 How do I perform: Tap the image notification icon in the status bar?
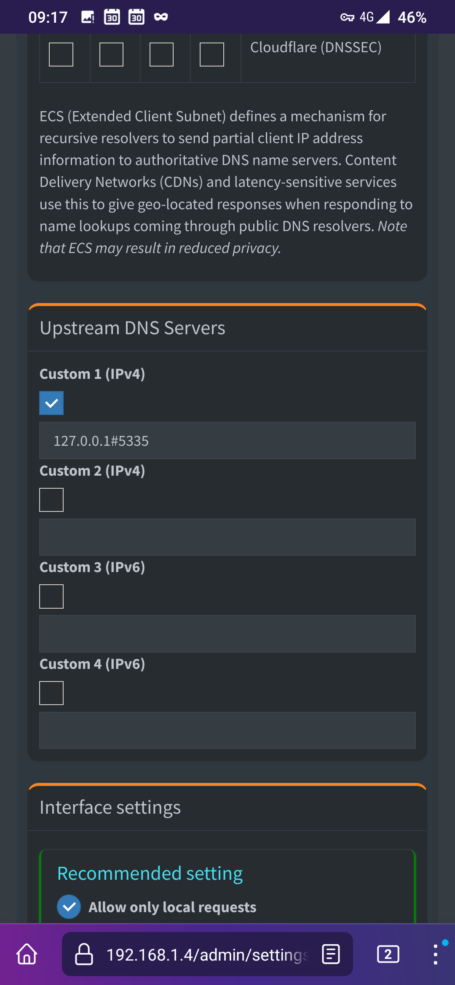pos(88,17)
